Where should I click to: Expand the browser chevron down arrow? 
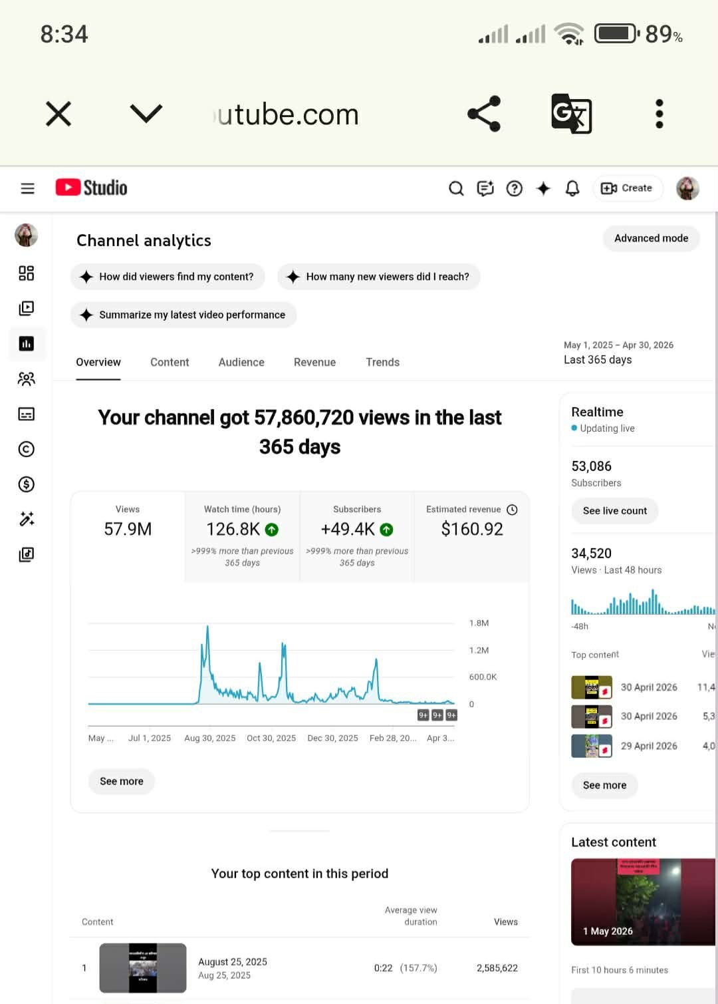coord(146,113)
